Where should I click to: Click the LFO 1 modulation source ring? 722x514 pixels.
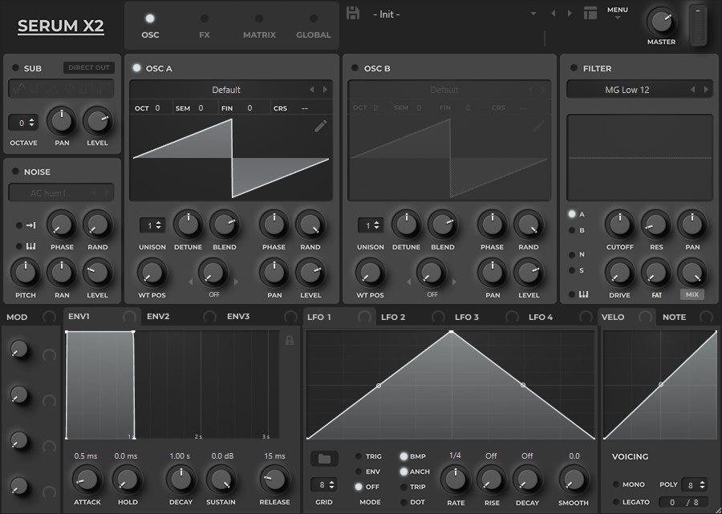pos(364,317)
